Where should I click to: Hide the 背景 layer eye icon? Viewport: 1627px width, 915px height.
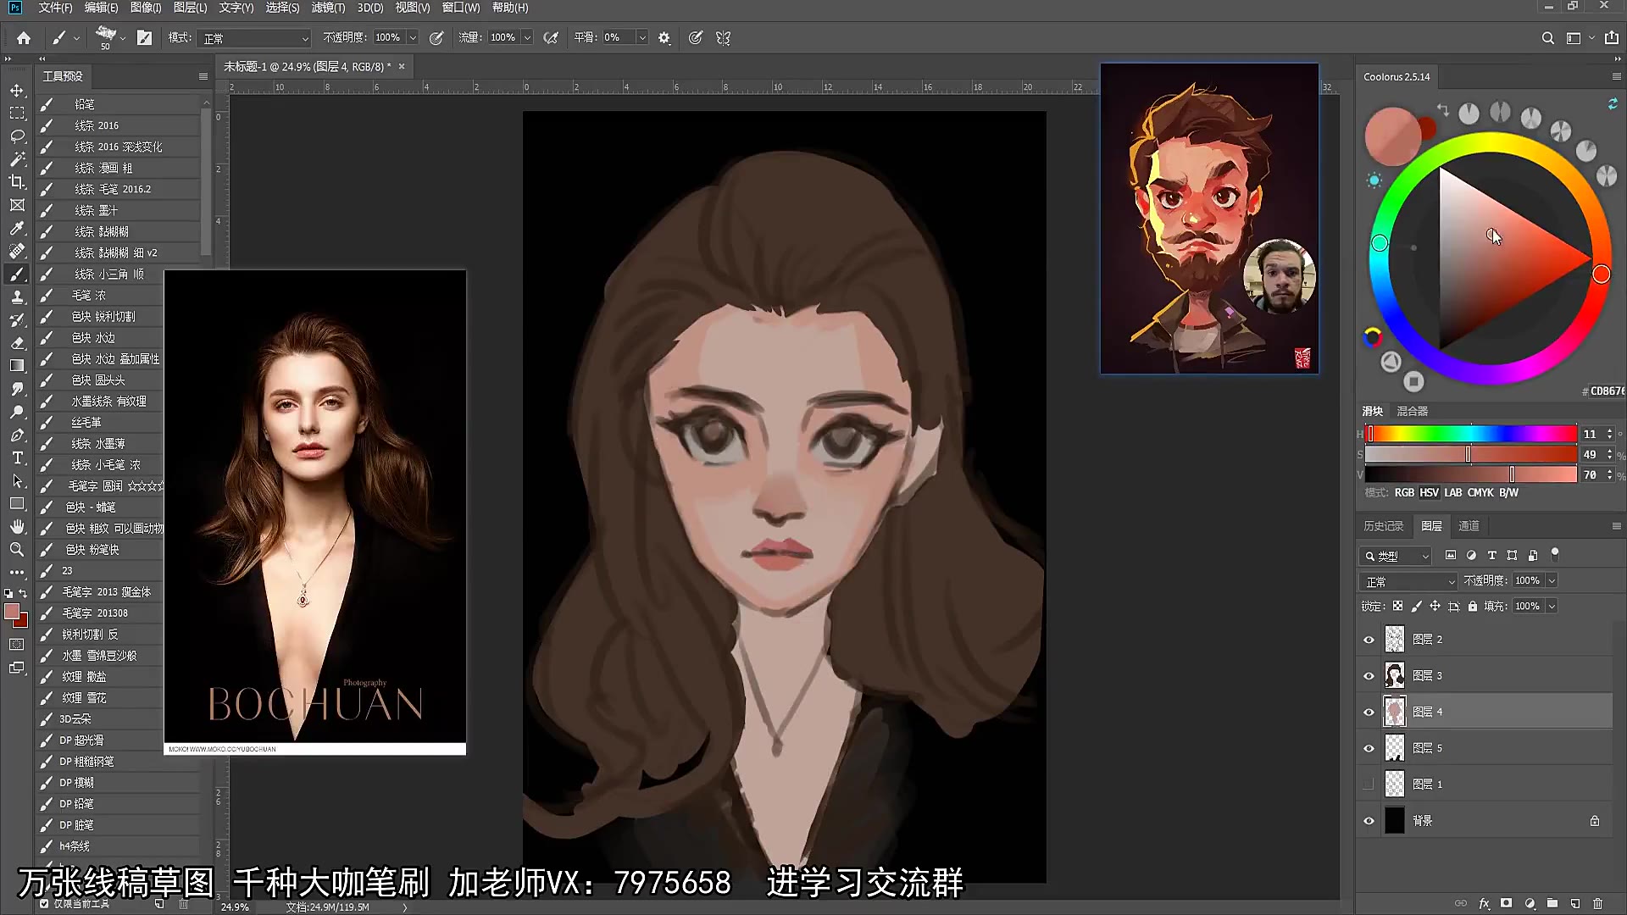1369,821
